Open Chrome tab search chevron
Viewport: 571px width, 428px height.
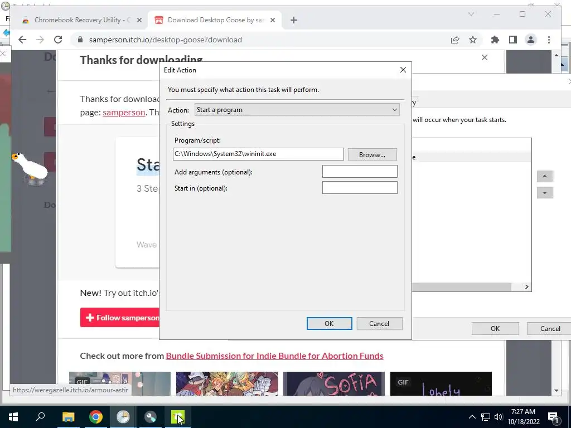[x=471, y=14]
